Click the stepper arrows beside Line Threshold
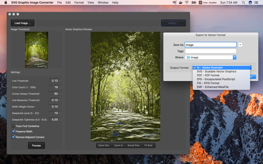263x164 pixels. click(60, 81)
